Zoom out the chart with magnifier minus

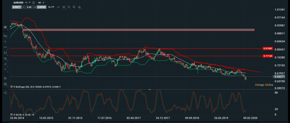coord(69,7)
